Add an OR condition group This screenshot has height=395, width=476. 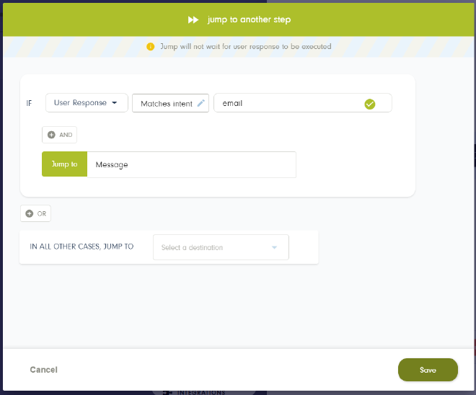click(x=35, y=213)
